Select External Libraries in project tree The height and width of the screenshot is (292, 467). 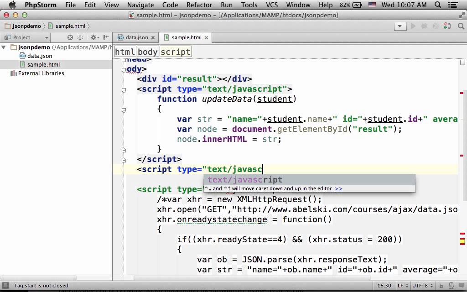pyautogui.click(x=37, y=73)
